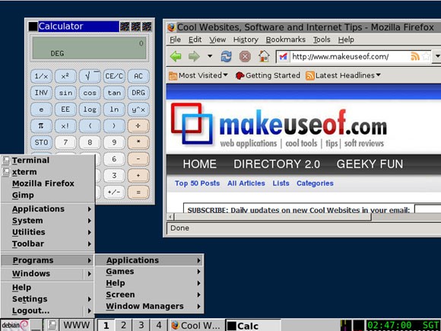Image resolution: width=441 pixels, height=331 pixels.
Task: Click the terminal launcher icon in the taskbar
Action: point(52,325)
